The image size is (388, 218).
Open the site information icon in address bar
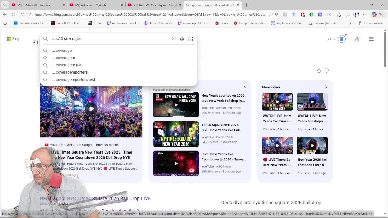point(31,15)
